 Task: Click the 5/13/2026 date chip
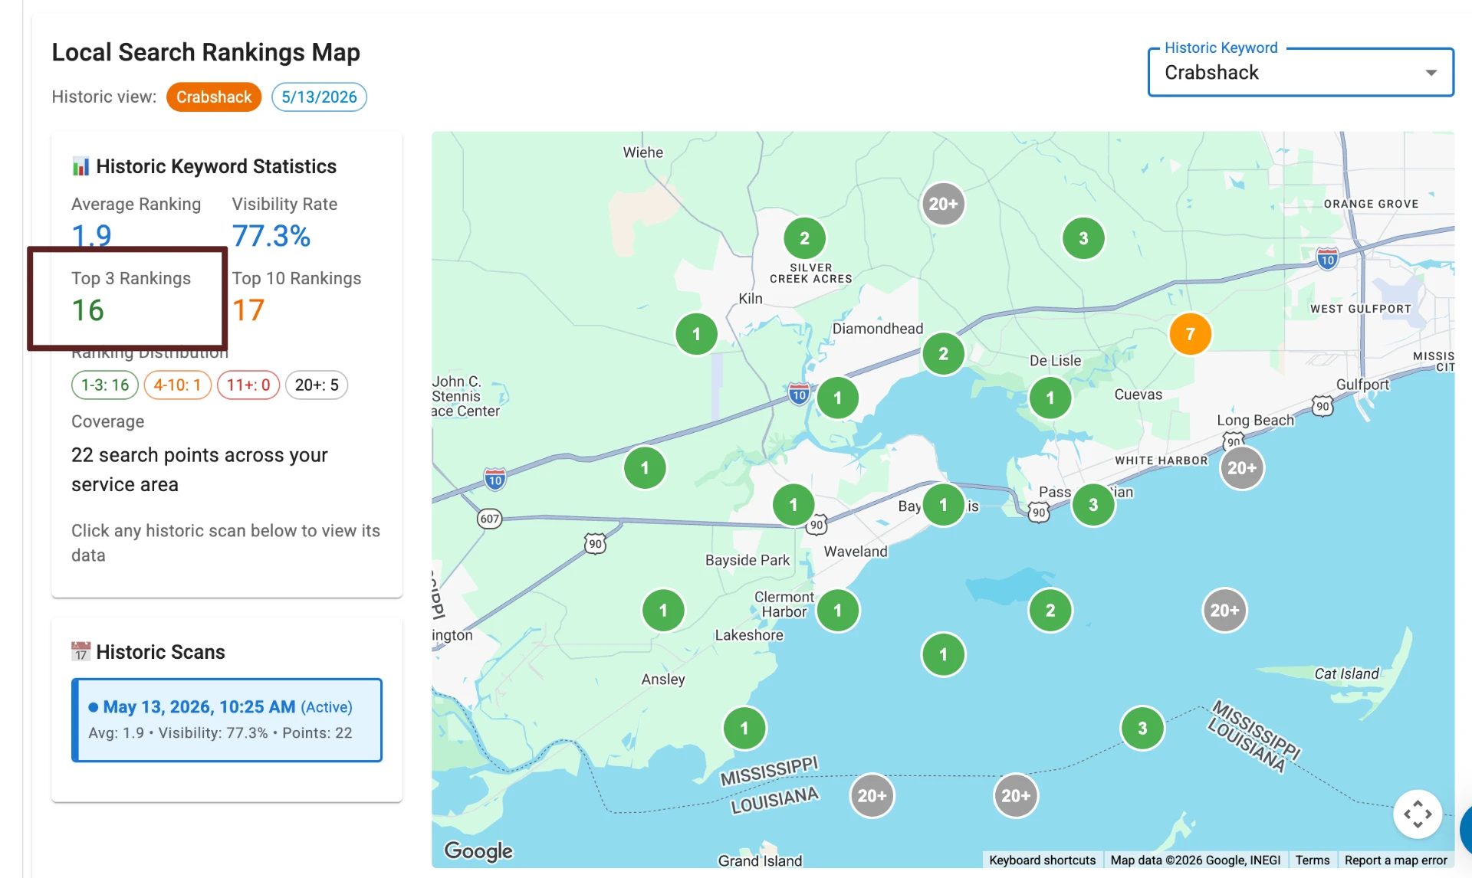click(319, 97)
